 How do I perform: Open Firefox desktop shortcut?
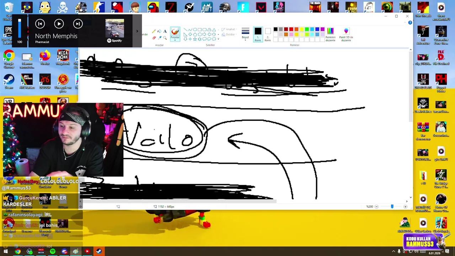[x=45, y=58]
